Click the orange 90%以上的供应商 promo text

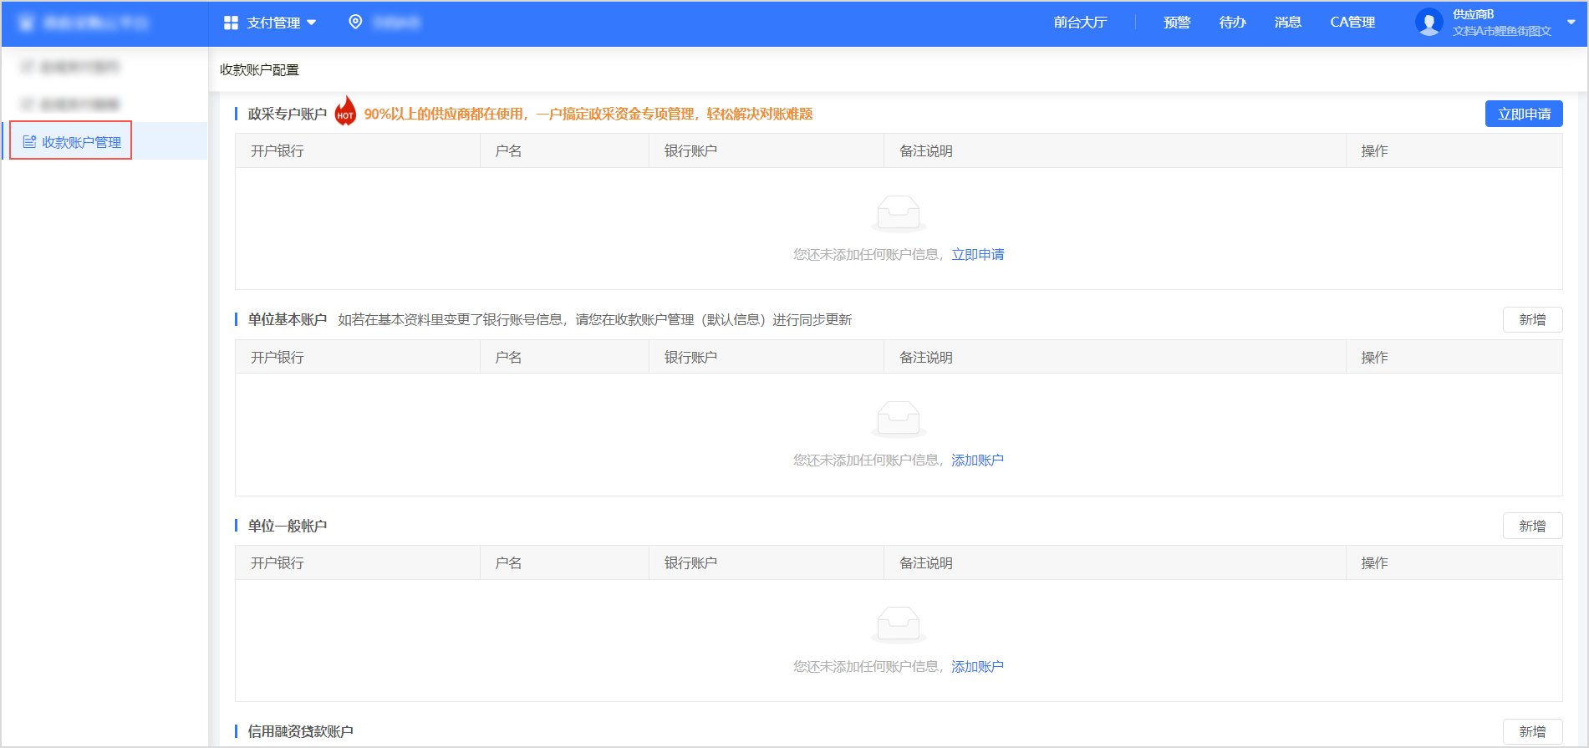tap(588, 114)
